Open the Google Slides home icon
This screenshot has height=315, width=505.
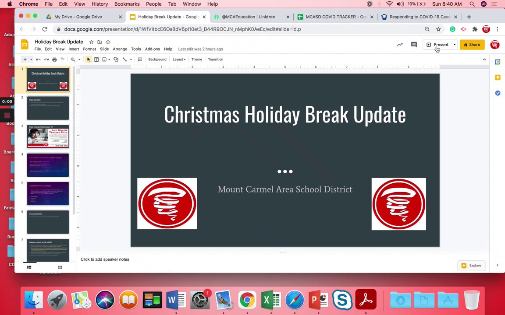(x=25, y=44)
